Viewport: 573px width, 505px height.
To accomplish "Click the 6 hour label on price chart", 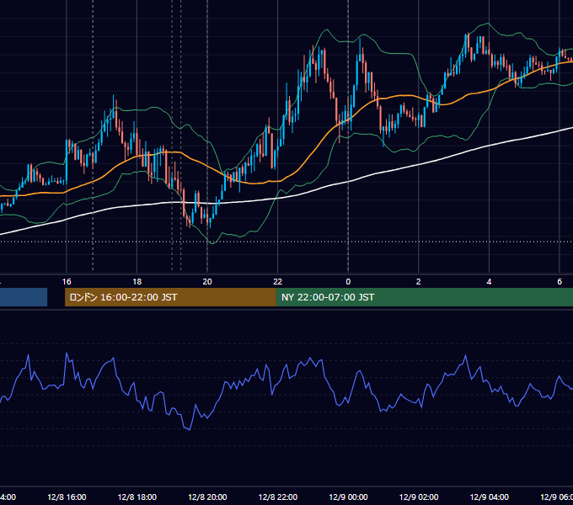I will coord(560,282).
